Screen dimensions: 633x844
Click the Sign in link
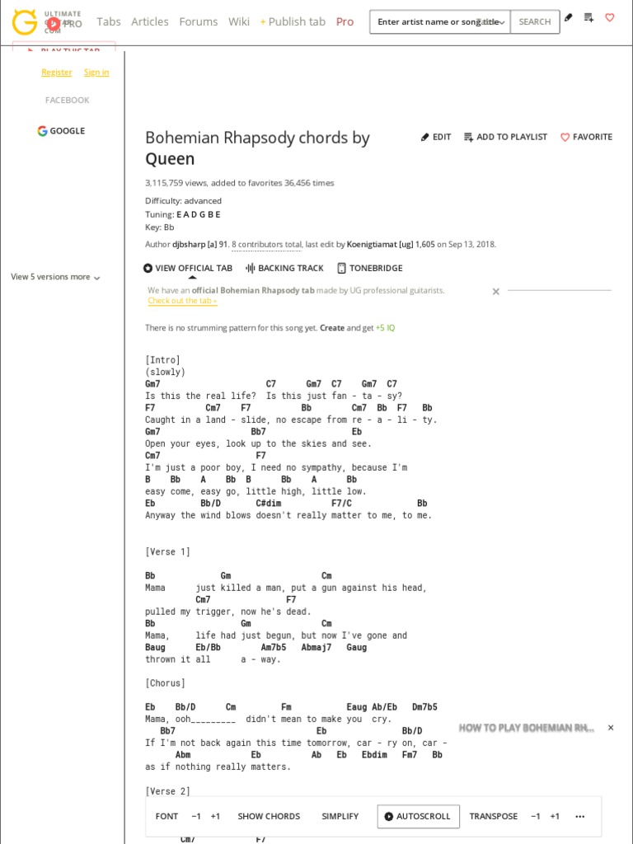click(x=96, y=73)
